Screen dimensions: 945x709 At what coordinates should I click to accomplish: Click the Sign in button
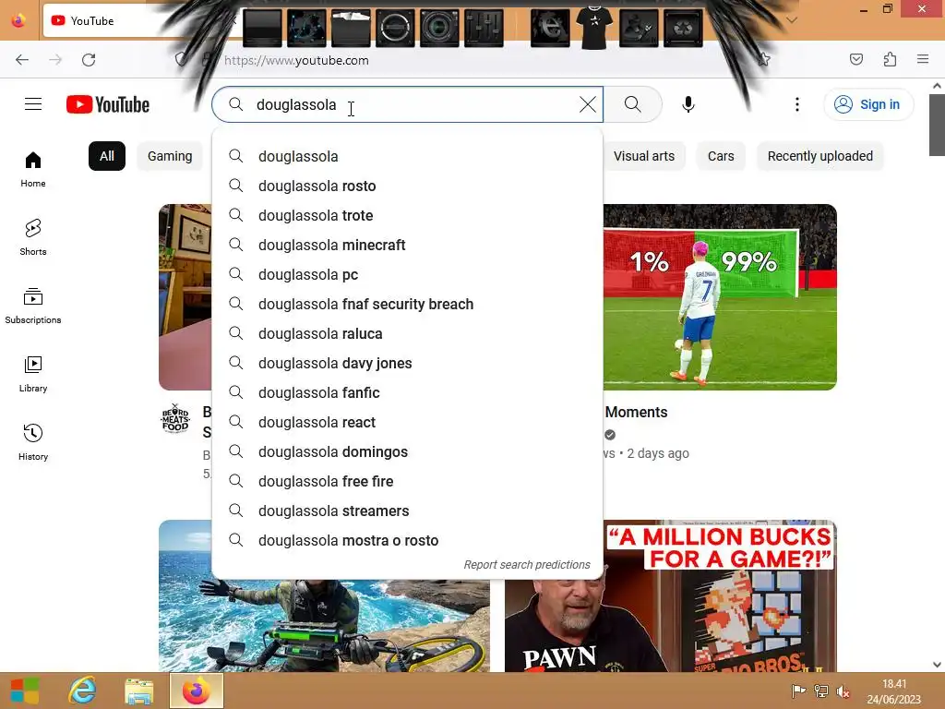click(x=868, y=104)
